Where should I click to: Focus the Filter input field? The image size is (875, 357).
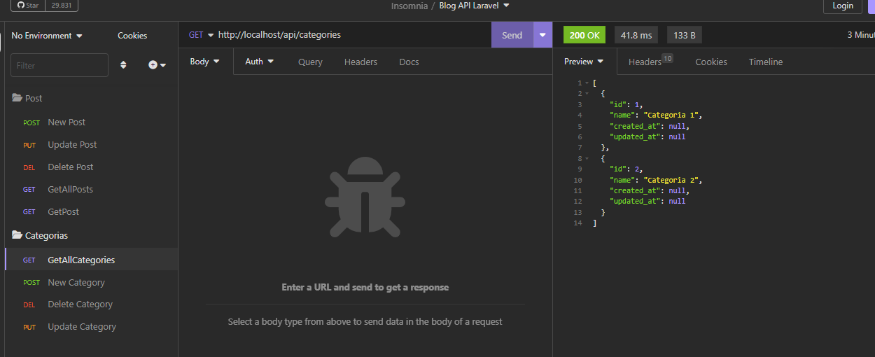coord(59,65)
